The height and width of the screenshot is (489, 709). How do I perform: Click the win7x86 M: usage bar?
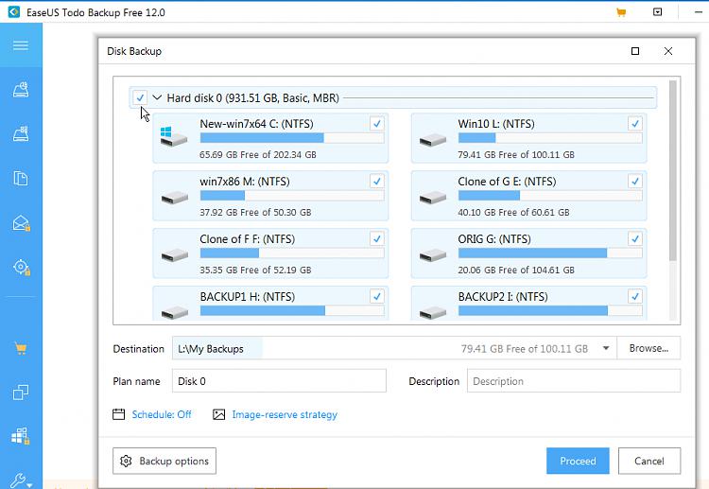pyautogui.click(x=292, y=196)
